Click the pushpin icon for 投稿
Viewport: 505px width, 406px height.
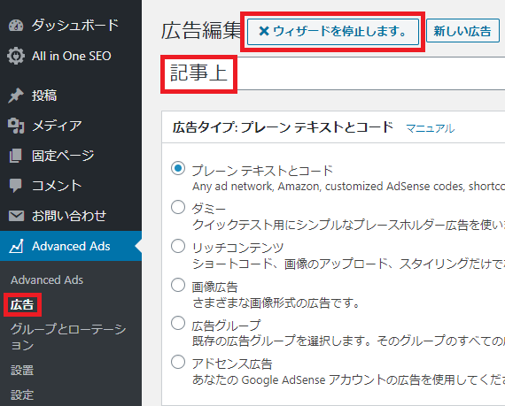16,96
